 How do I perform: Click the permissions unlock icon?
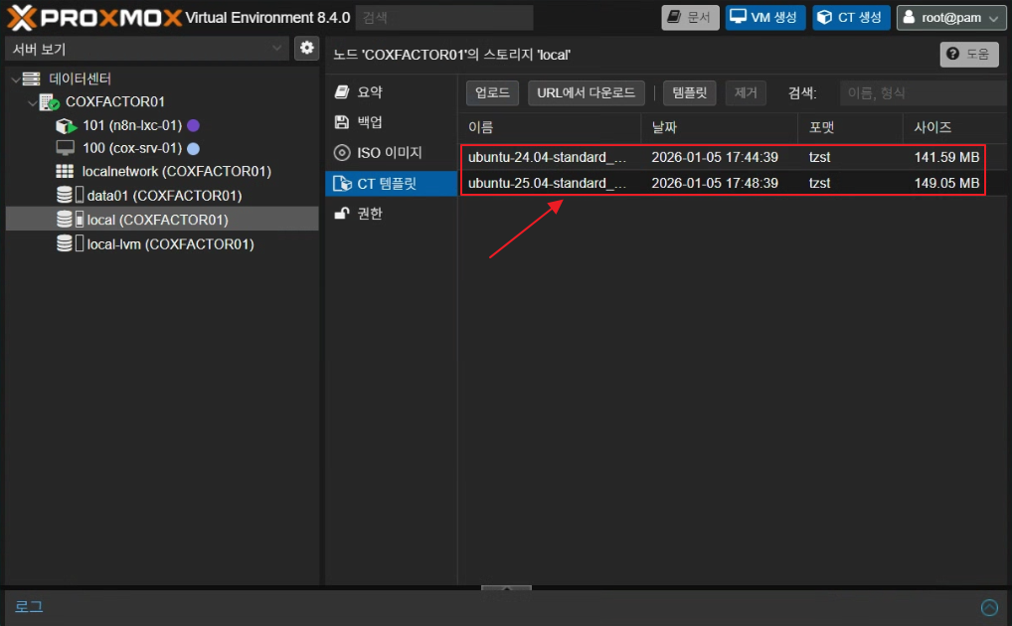click(x=342, y=213)
